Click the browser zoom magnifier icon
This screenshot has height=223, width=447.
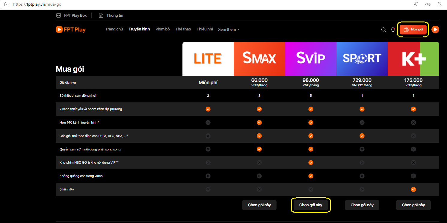pyautogui.click(x=440, y=4)
